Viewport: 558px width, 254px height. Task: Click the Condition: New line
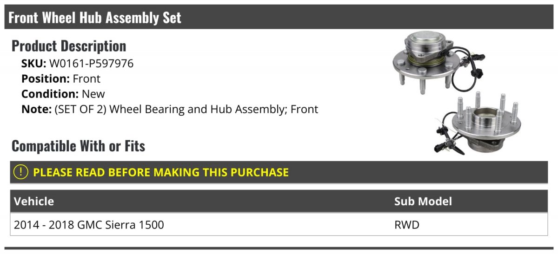pyautogui.click(x=63, y=94)
